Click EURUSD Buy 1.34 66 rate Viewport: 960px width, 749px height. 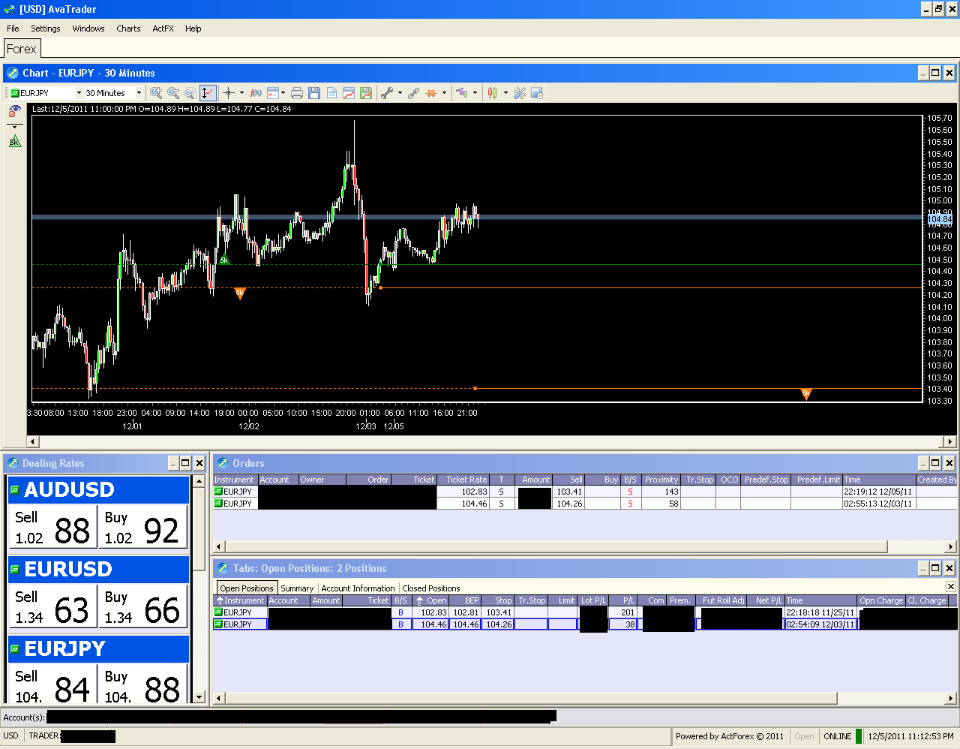point(142,607)
